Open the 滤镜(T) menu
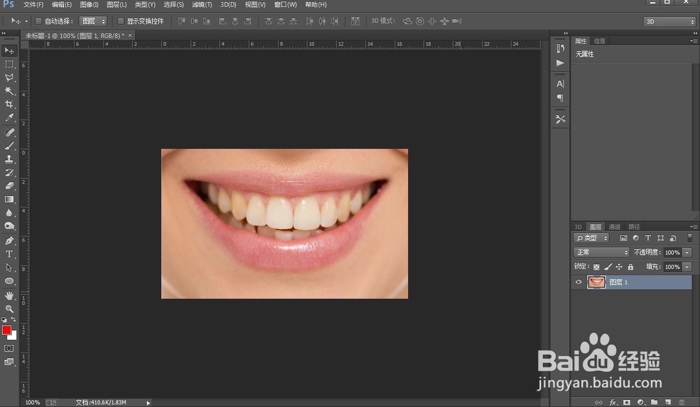The height and width of the screenshot is (407, 700). [x=202, y=5]
